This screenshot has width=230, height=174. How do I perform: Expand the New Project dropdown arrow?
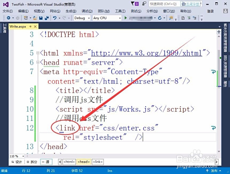[30, 18]
